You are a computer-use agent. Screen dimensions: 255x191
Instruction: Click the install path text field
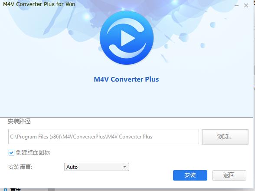coord(104,137)
